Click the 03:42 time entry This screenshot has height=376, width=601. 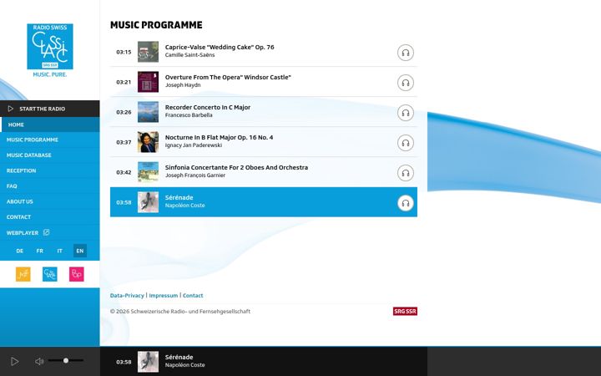pyautogui.click(x=124, y=172)
